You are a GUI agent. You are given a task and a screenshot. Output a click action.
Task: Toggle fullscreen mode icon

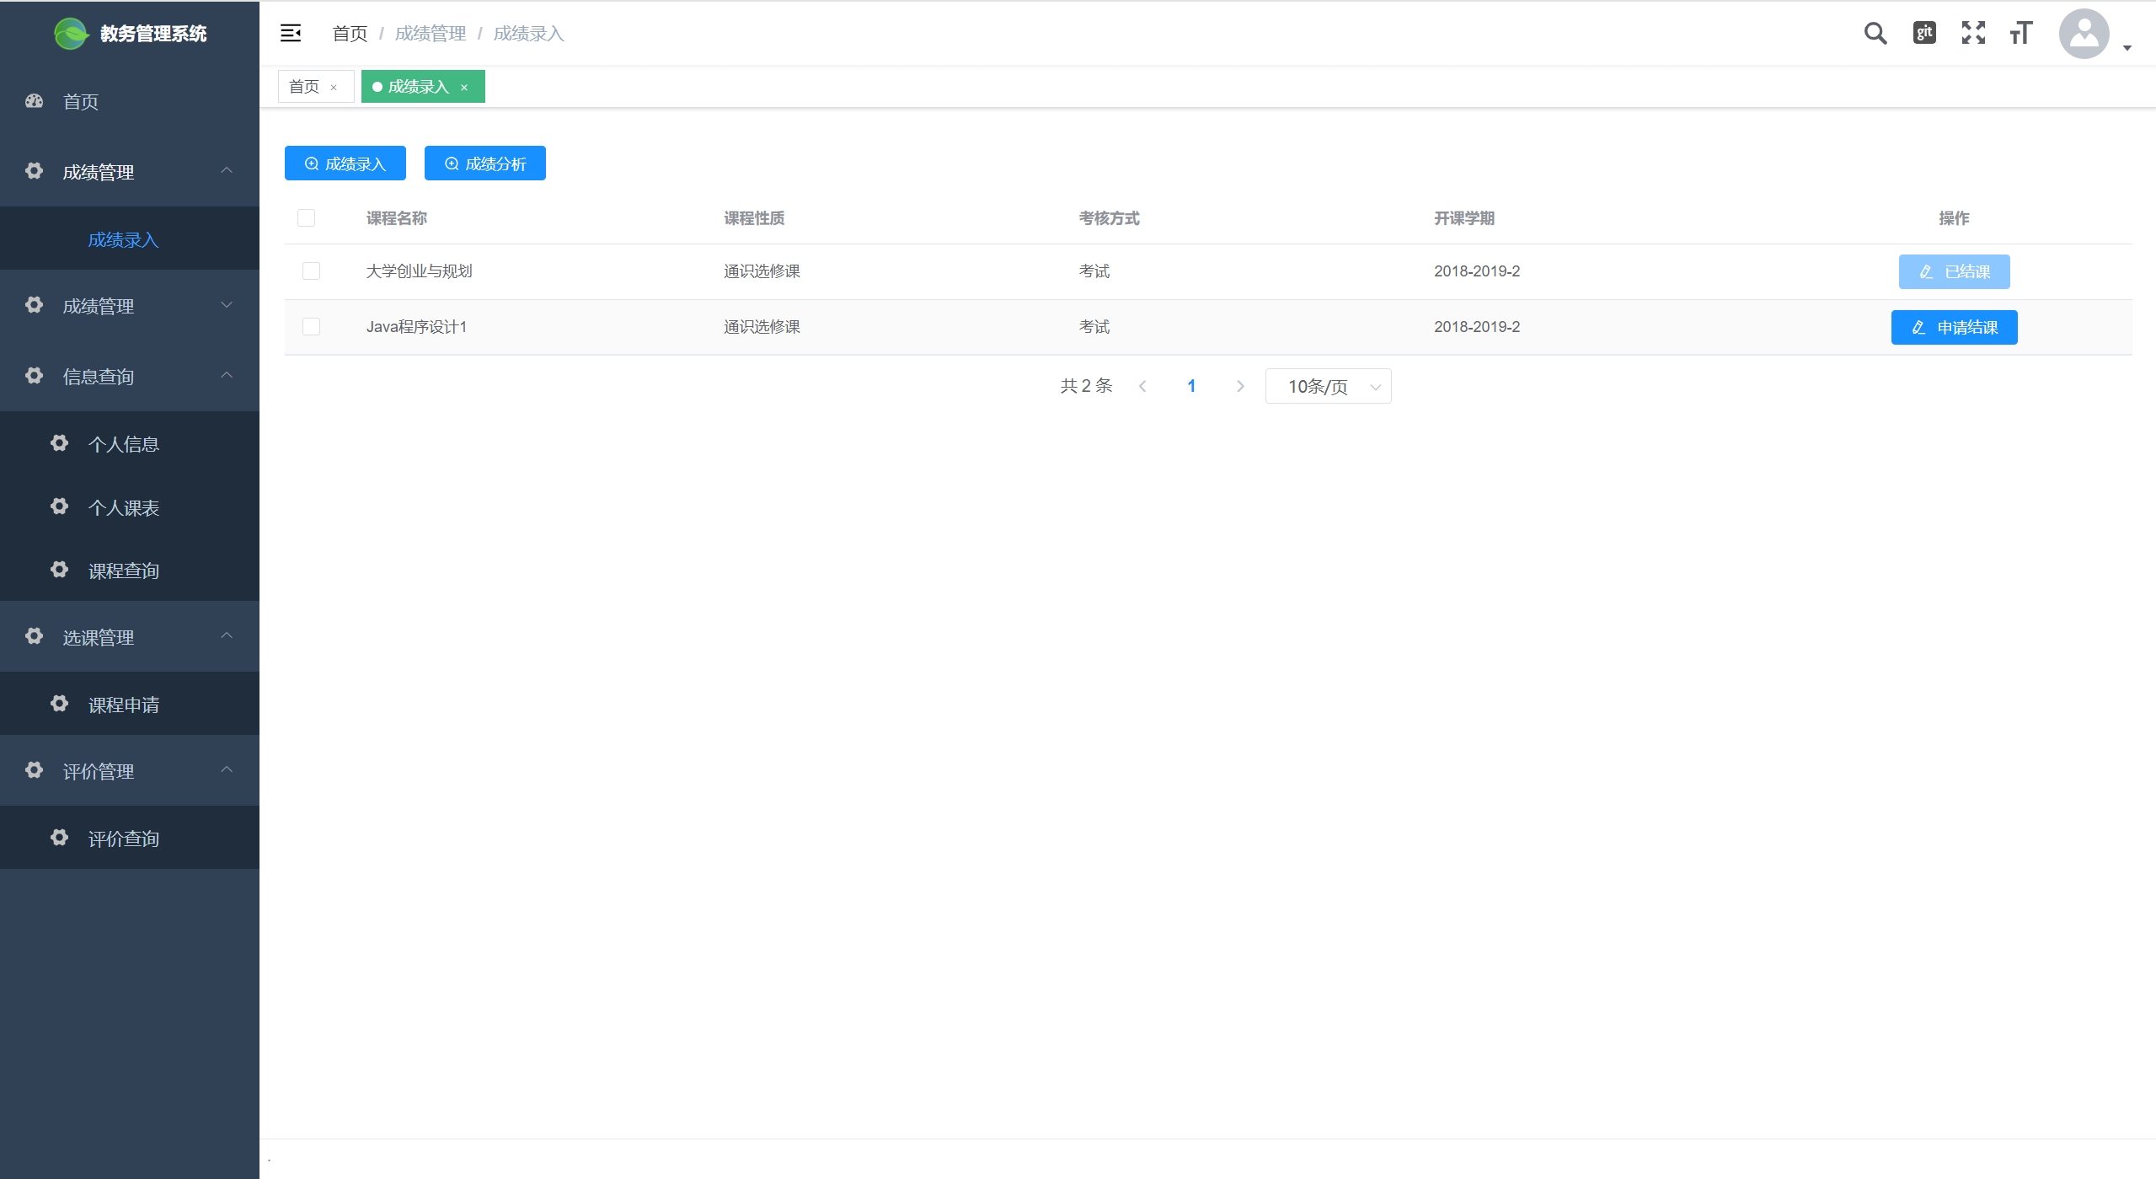(1972, 33)
